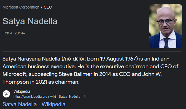The height and width of the screenshot is (109, 186).
Task: Click the 'Wikipedia' site name above the URL
Action: tap(22, 91)
